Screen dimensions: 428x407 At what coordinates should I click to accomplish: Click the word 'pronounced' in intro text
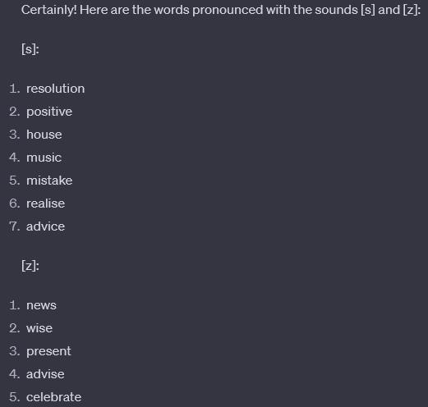pyautogui.click(x=228, y=11)
